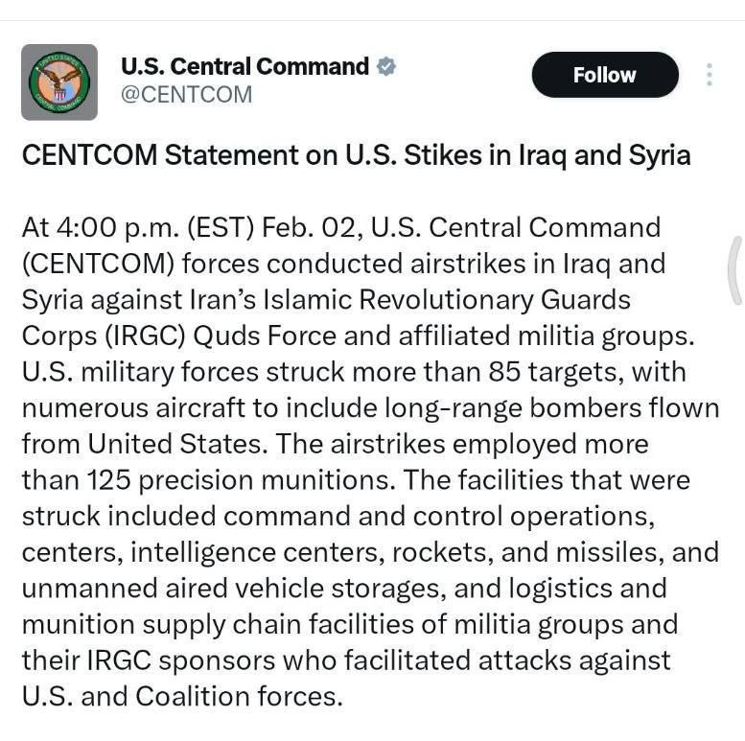The image size is (745, 741).
Task: Click the @CENTCOM handle
Action: click(x=186, y=94)
